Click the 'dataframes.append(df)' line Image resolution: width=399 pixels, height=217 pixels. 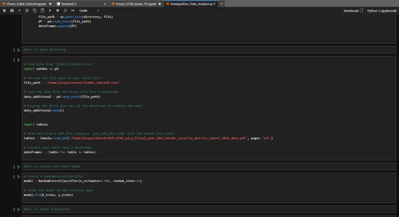tap(57, 26)
